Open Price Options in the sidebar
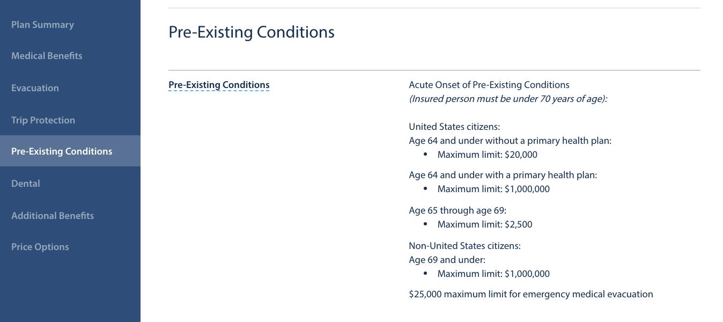Viewport: 723px width, 322px height. coord(40,247)
